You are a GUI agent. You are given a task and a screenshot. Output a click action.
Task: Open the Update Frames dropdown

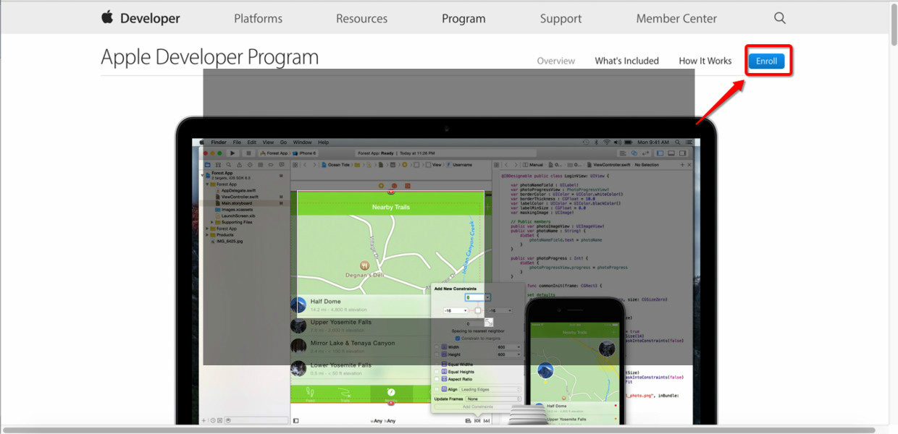(x=493, y=399)
